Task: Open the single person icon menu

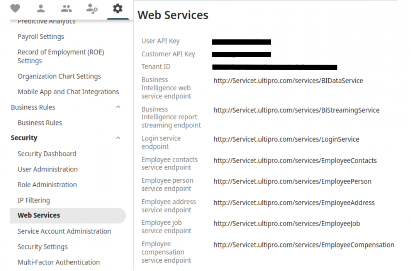Action: pyautogui.click(x=40, y=8)
